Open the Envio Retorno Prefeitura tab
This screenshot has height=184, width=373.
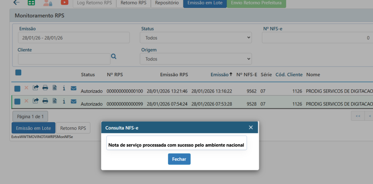256,3
